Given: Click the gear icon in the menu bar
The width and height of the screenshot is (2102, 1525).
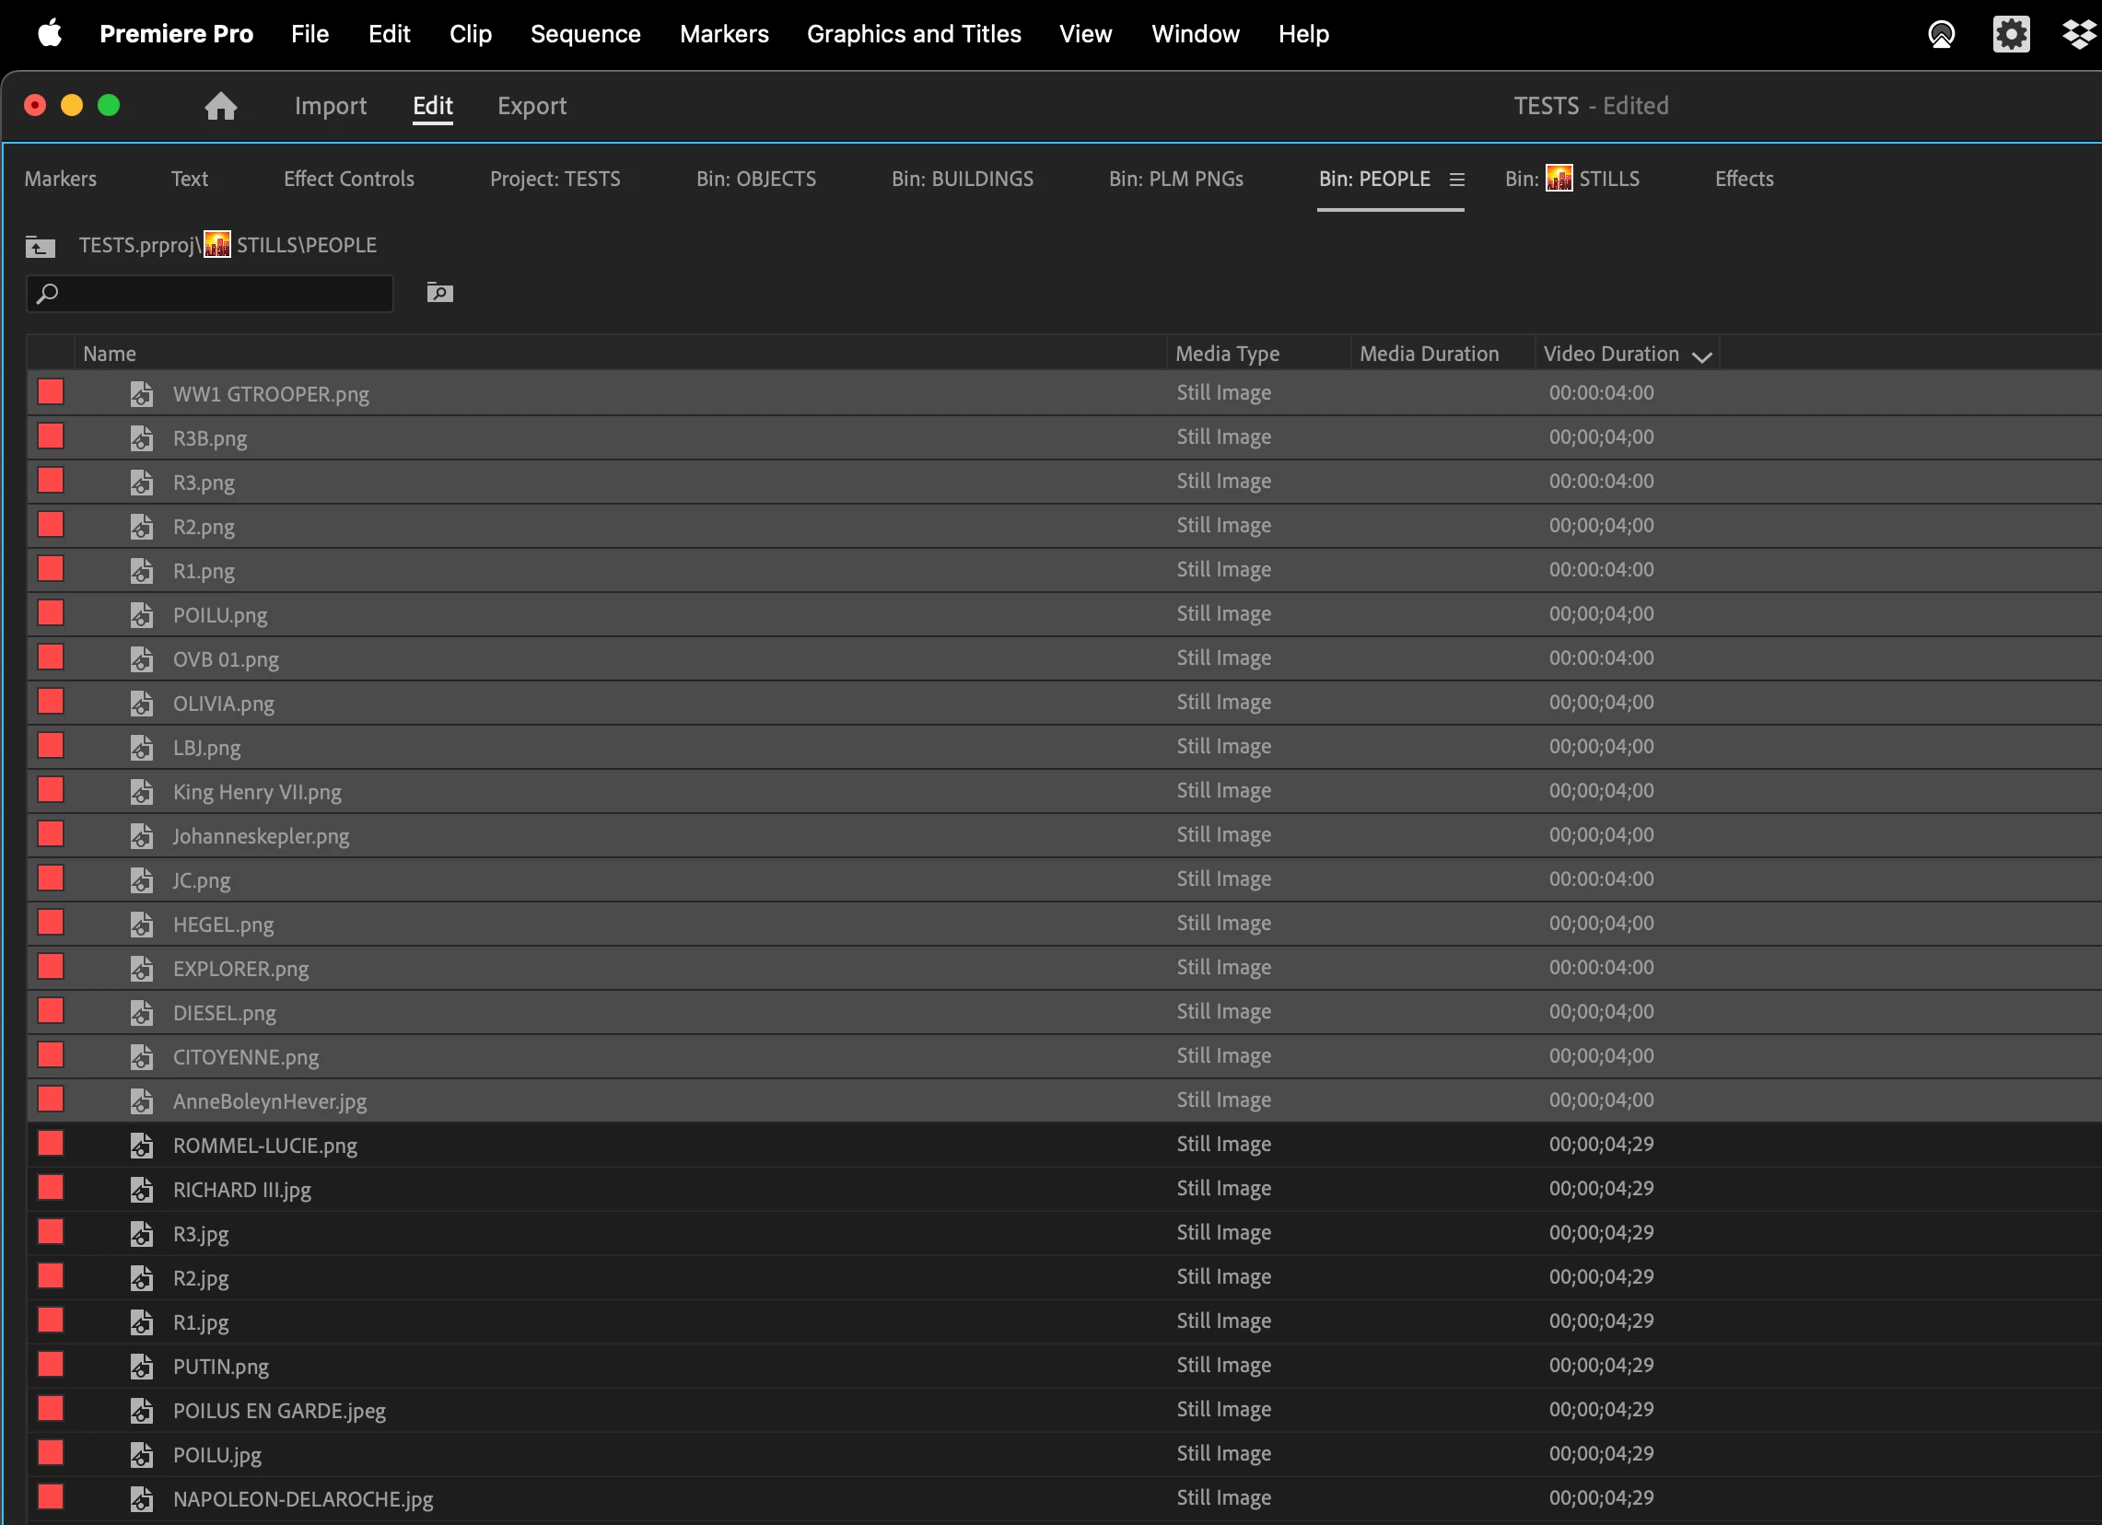Looking at the screenshot, I should click(2010, 34).
